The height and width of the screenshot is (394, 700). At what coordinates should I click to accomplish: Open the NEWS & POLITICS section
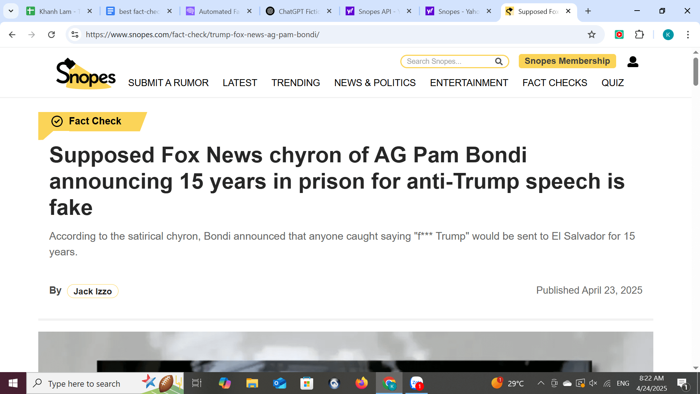[375, 83]
